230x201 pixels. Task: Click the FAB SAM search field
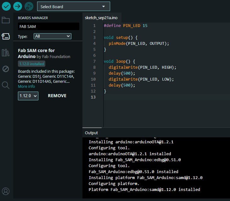[x=48, y=27]
